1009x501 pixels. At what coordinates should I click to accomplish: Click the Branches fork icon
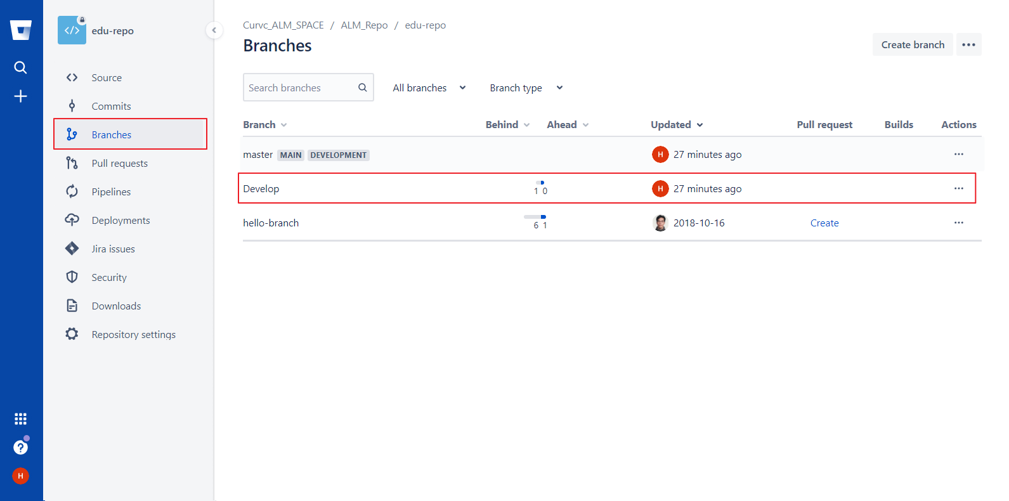click(x=72, y=134)
